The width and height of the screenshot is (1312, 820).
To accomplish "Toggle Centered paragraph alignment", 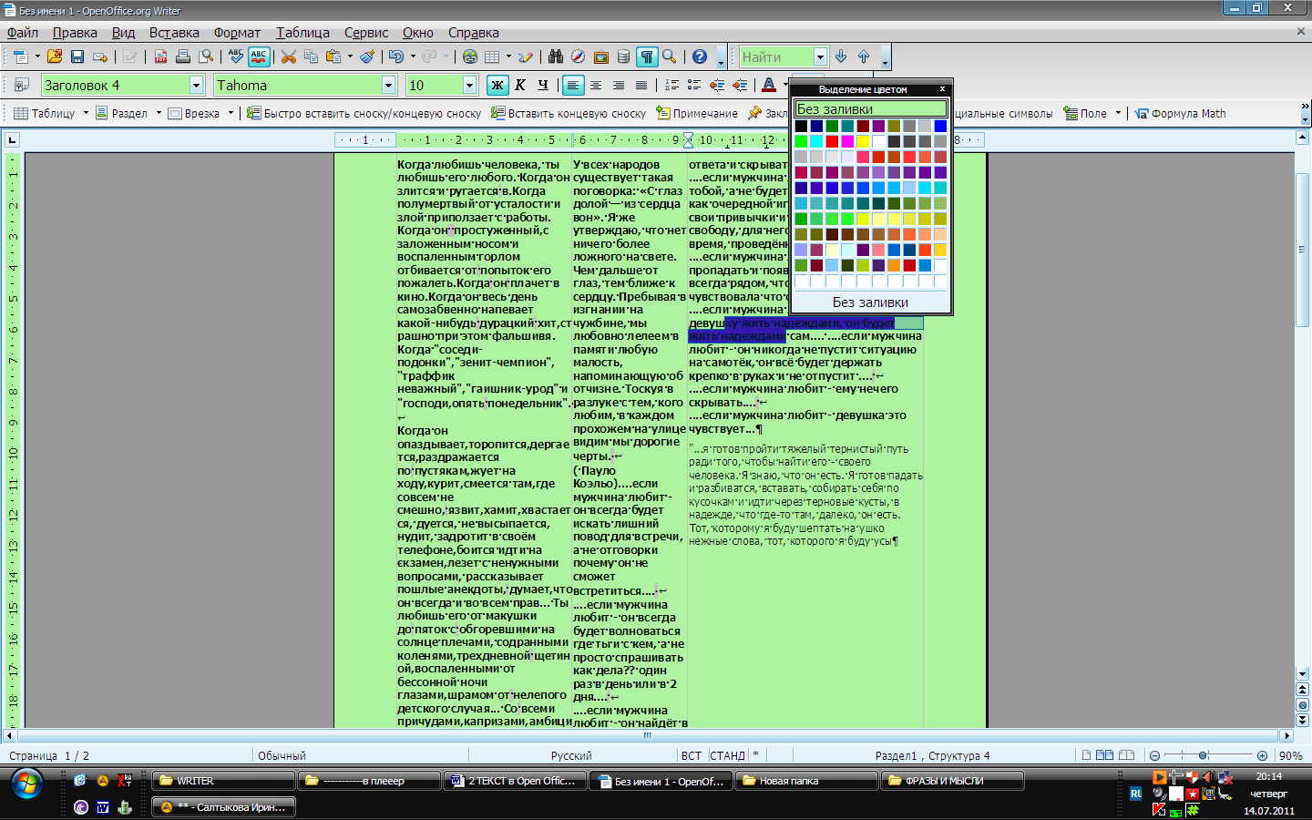I will pos(596,85).
